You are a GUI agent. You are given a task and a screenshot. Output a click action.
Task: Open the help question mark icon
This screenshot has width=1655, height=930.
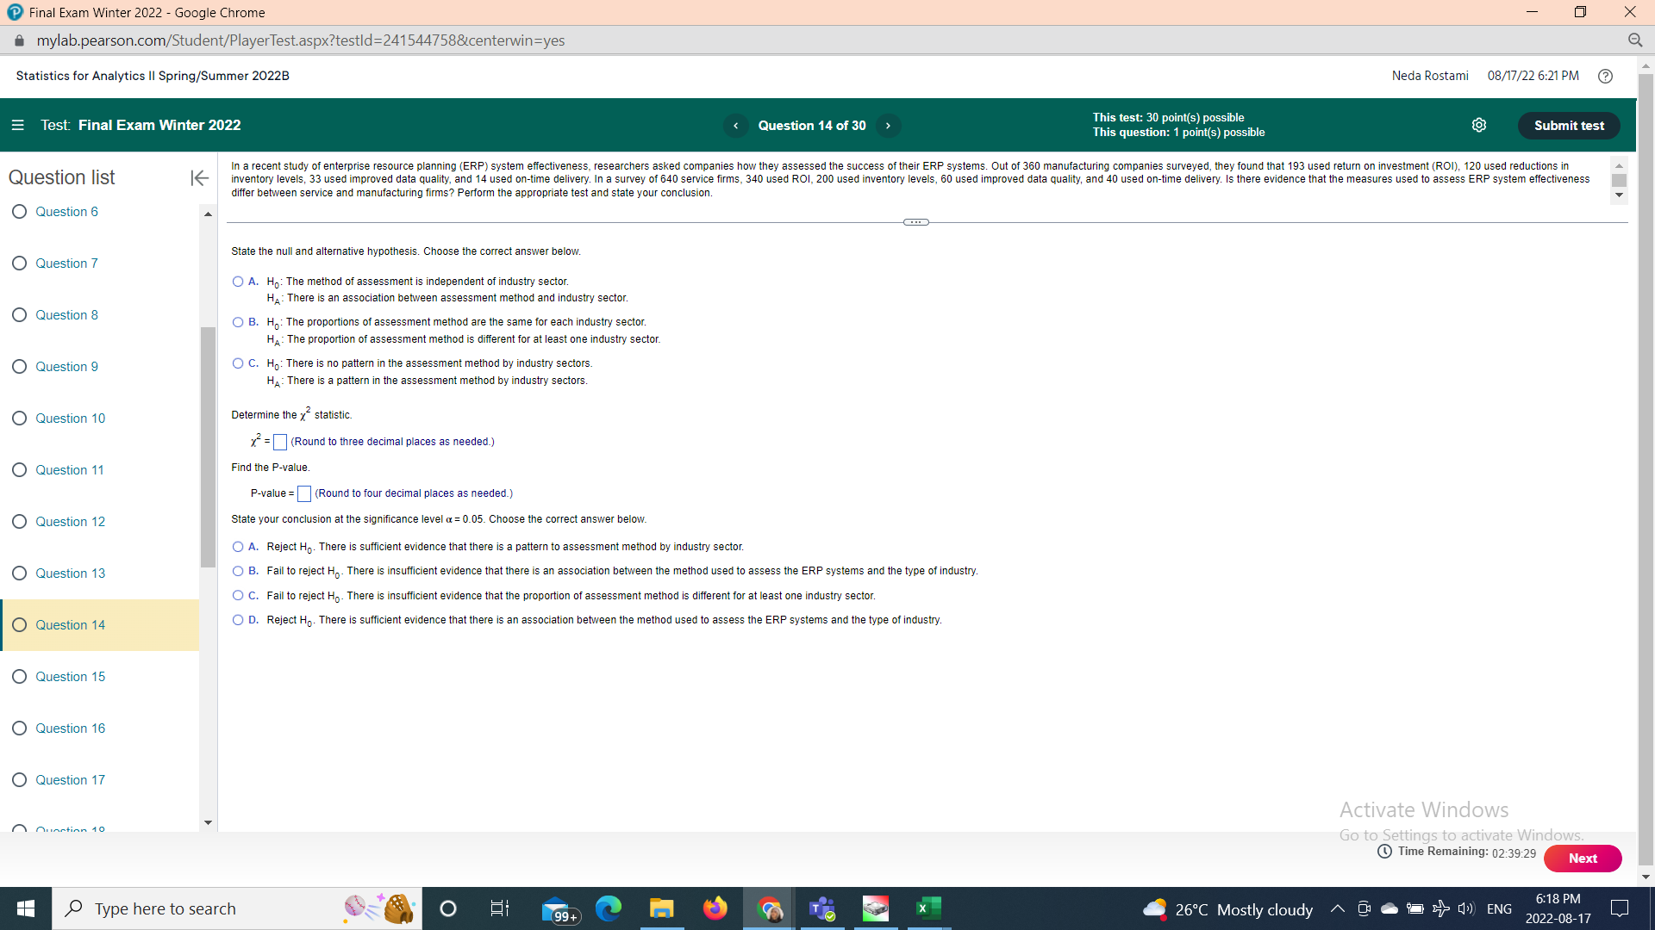(1605, 76)
